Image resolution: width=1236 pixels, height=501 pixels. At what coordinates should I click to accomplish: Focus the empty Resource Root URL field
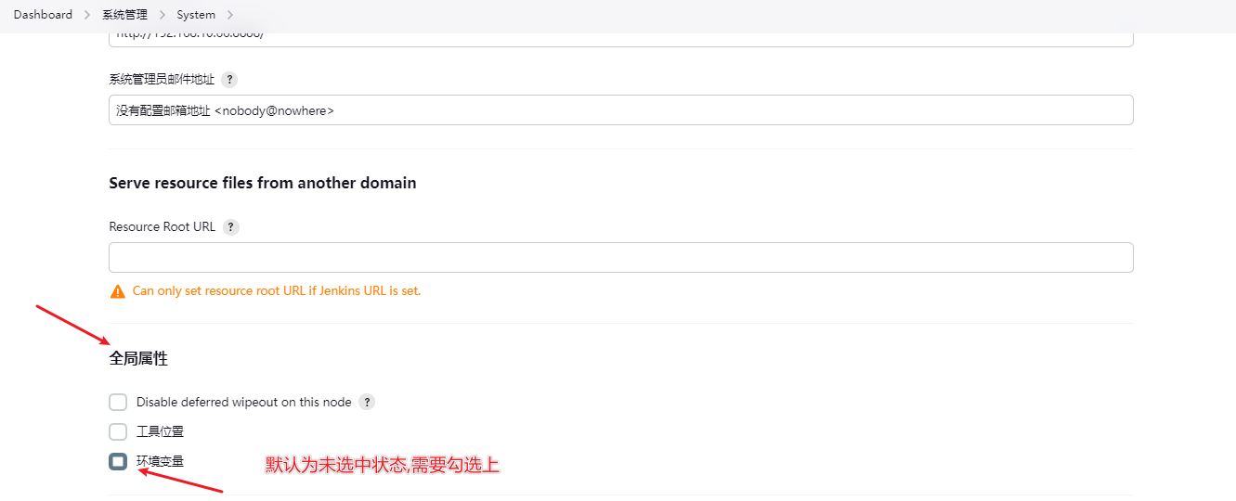click(x=621, y=258)
